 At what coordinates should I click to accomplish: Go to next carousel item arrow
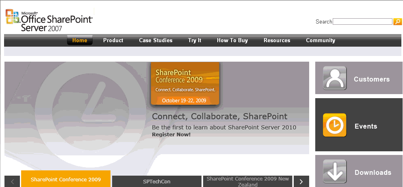(x=301, y=181)
